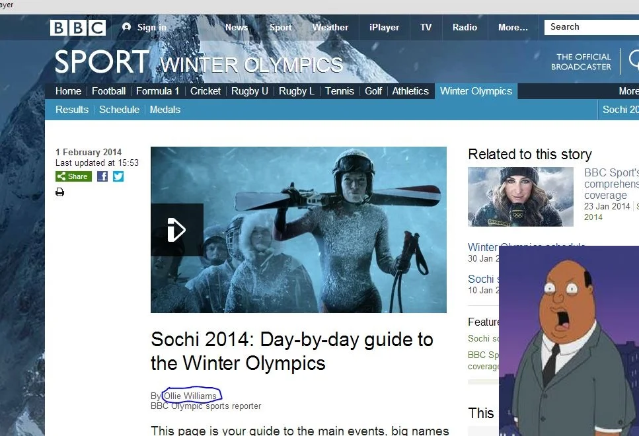The width and height of the screenshot is (639, 436).
Task: Click the 'Related to this story' heading
Action: click(530, 154)
